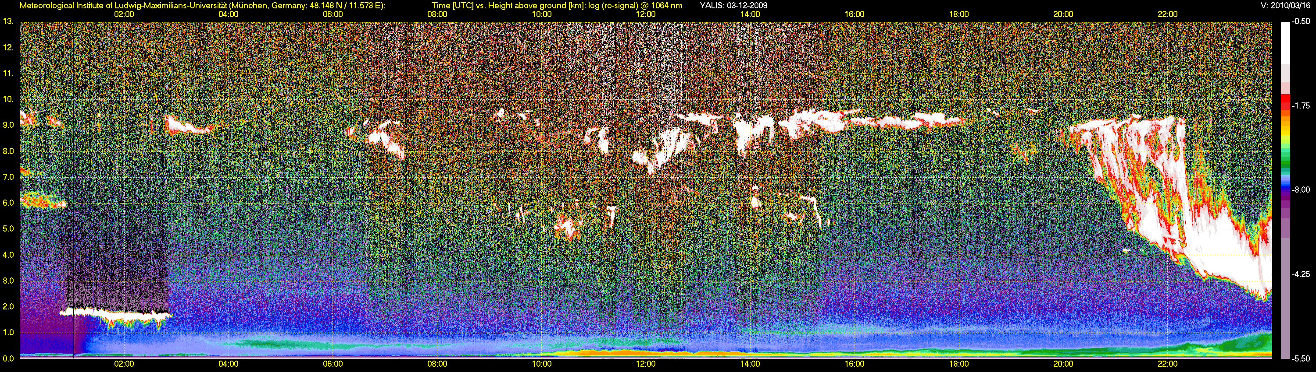This screenshot has height=372, width=1316.
Task: Click the 18:00 tick label on the bottom axis
Action: coord(959,365)
